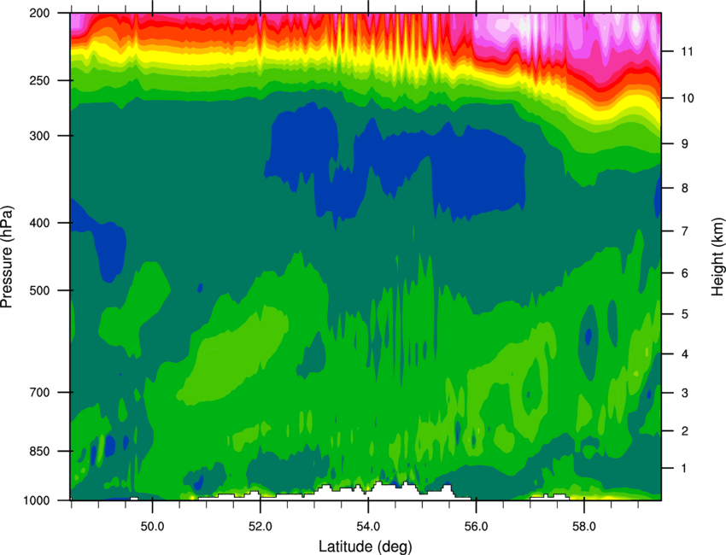The height and width of the screenshot is (555, 726).
Task: Pick the height label 1 km
Action: pos(685,469)
